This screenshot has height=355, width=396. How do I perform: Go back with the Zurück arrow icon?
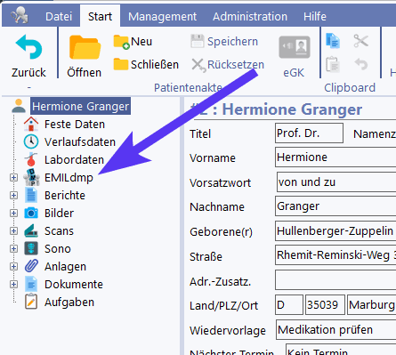tap(28, 46)
